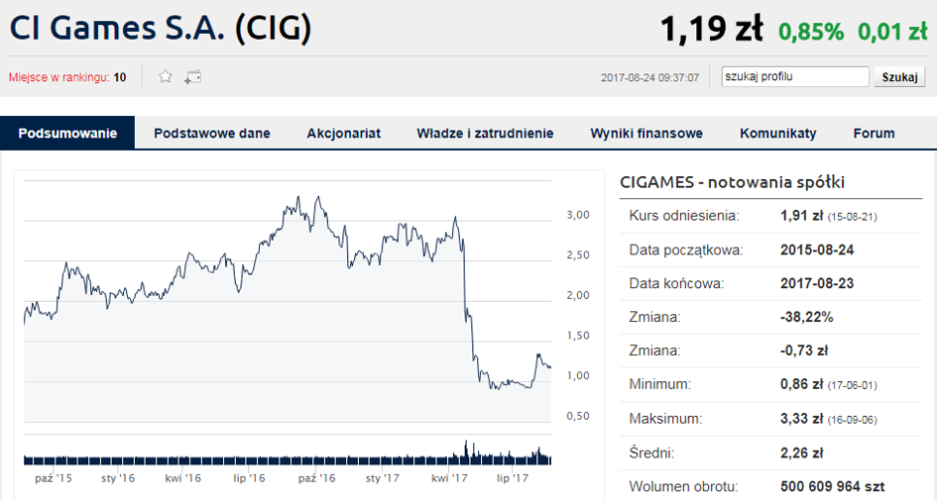Screen dimensions: 937x501
Task: Switch to the Forum tab
Action: (x=874, y=133)
